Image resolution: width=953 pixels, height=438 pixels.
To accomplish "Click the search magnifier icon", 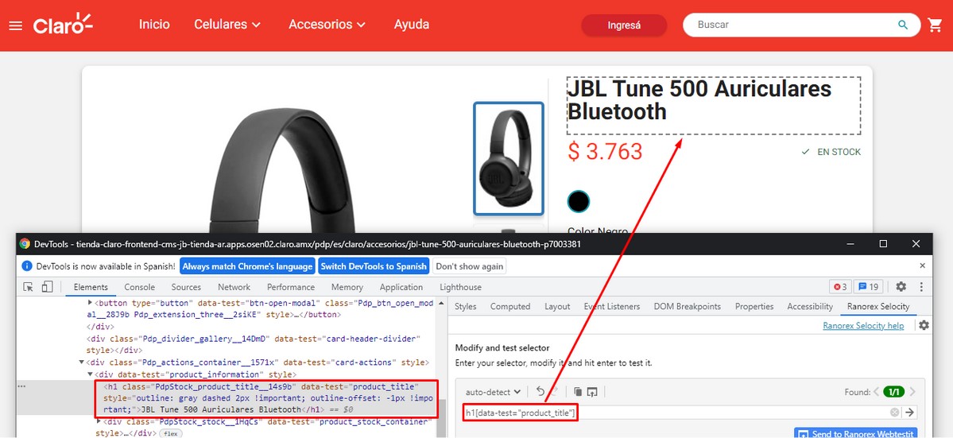I will (x=903, y=25).
